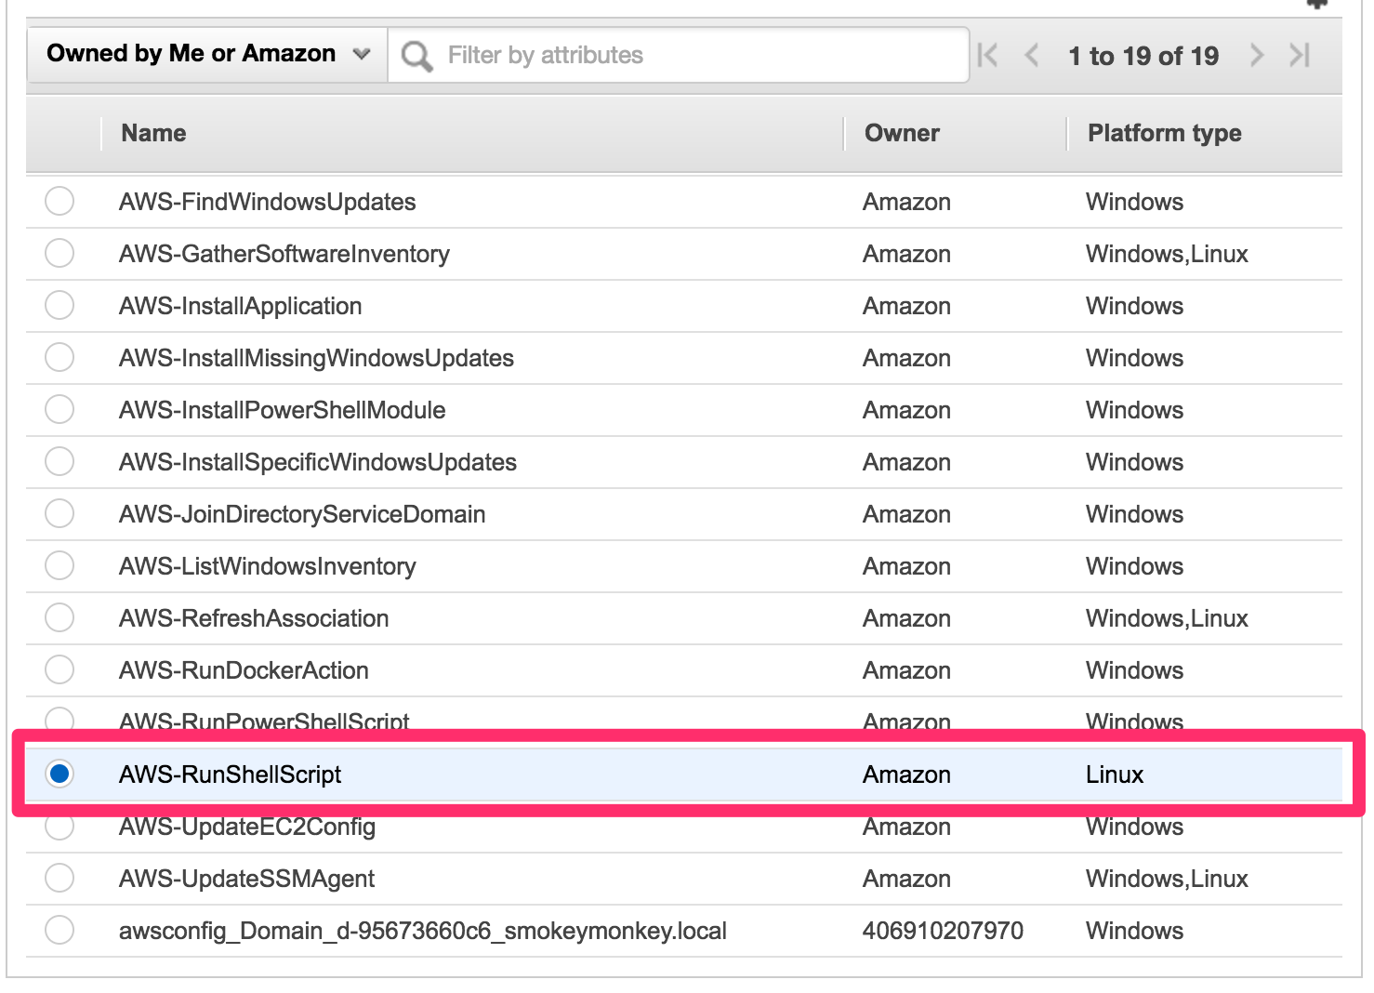Click the search magnifier icon
The width and height of the screenshot is (1374, 993).
click(416, 55)
